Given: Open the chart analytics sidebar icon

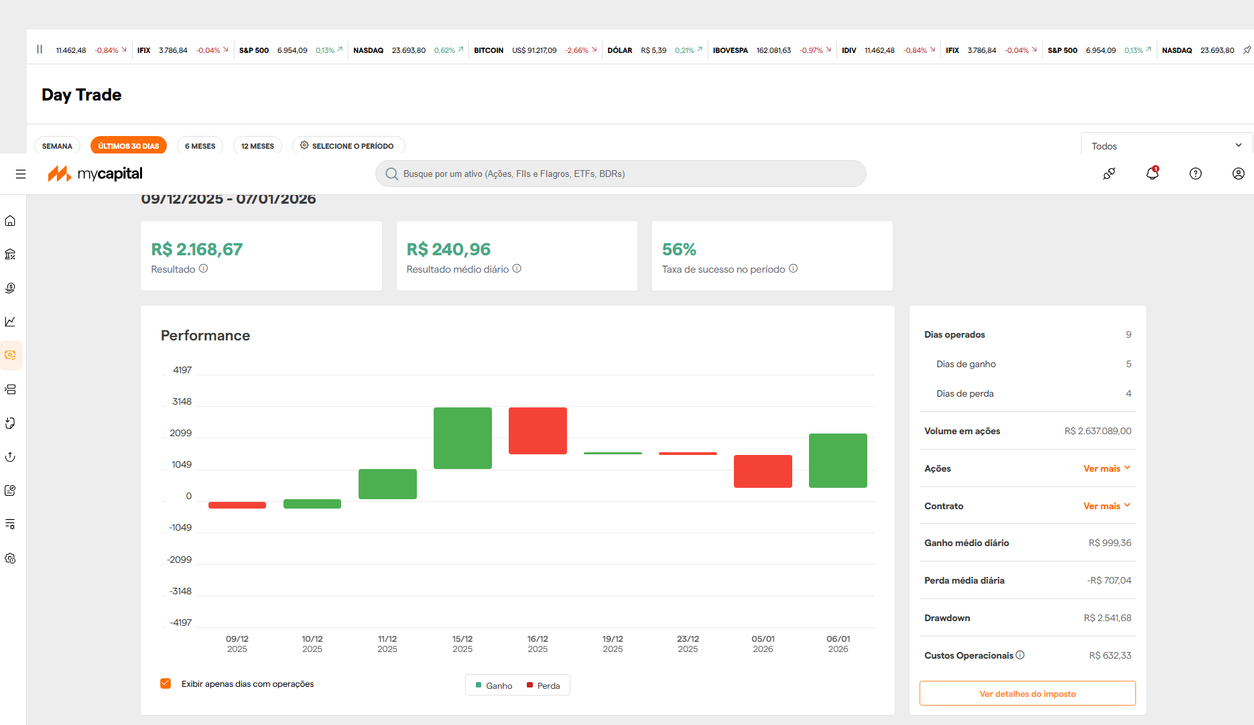Looking at the screenshot, I should (x=10, y=322).
